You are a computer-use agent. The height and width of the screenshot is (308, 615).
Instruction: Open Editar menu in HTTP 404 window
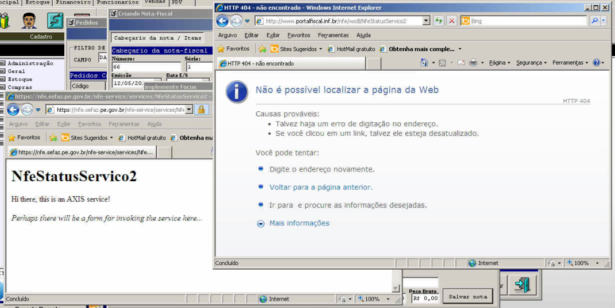[x=252, y=35]
